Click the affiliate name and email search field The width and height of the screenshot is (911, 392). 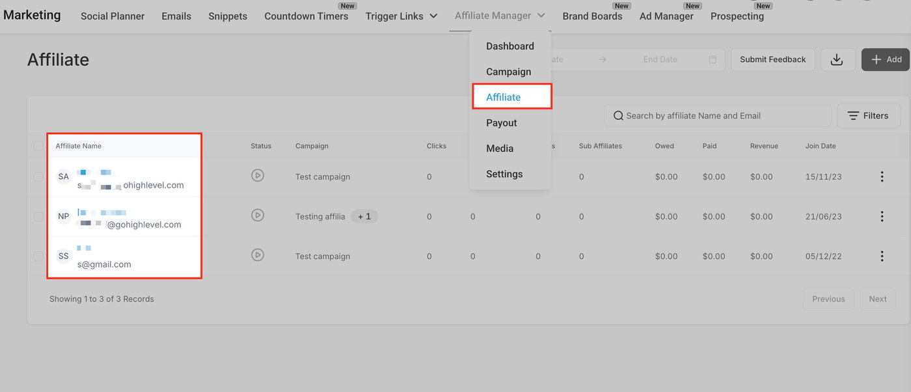718,116
